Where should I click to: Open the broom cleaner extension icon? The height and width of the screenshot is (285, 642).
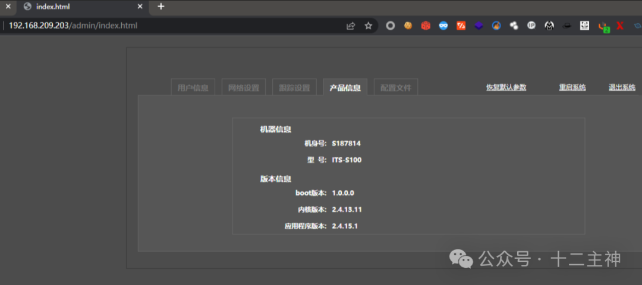[x=496, y=26]
